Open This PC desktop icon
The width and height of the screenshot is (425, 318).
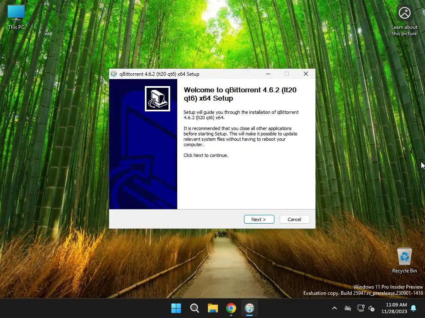tap(16, 17)
